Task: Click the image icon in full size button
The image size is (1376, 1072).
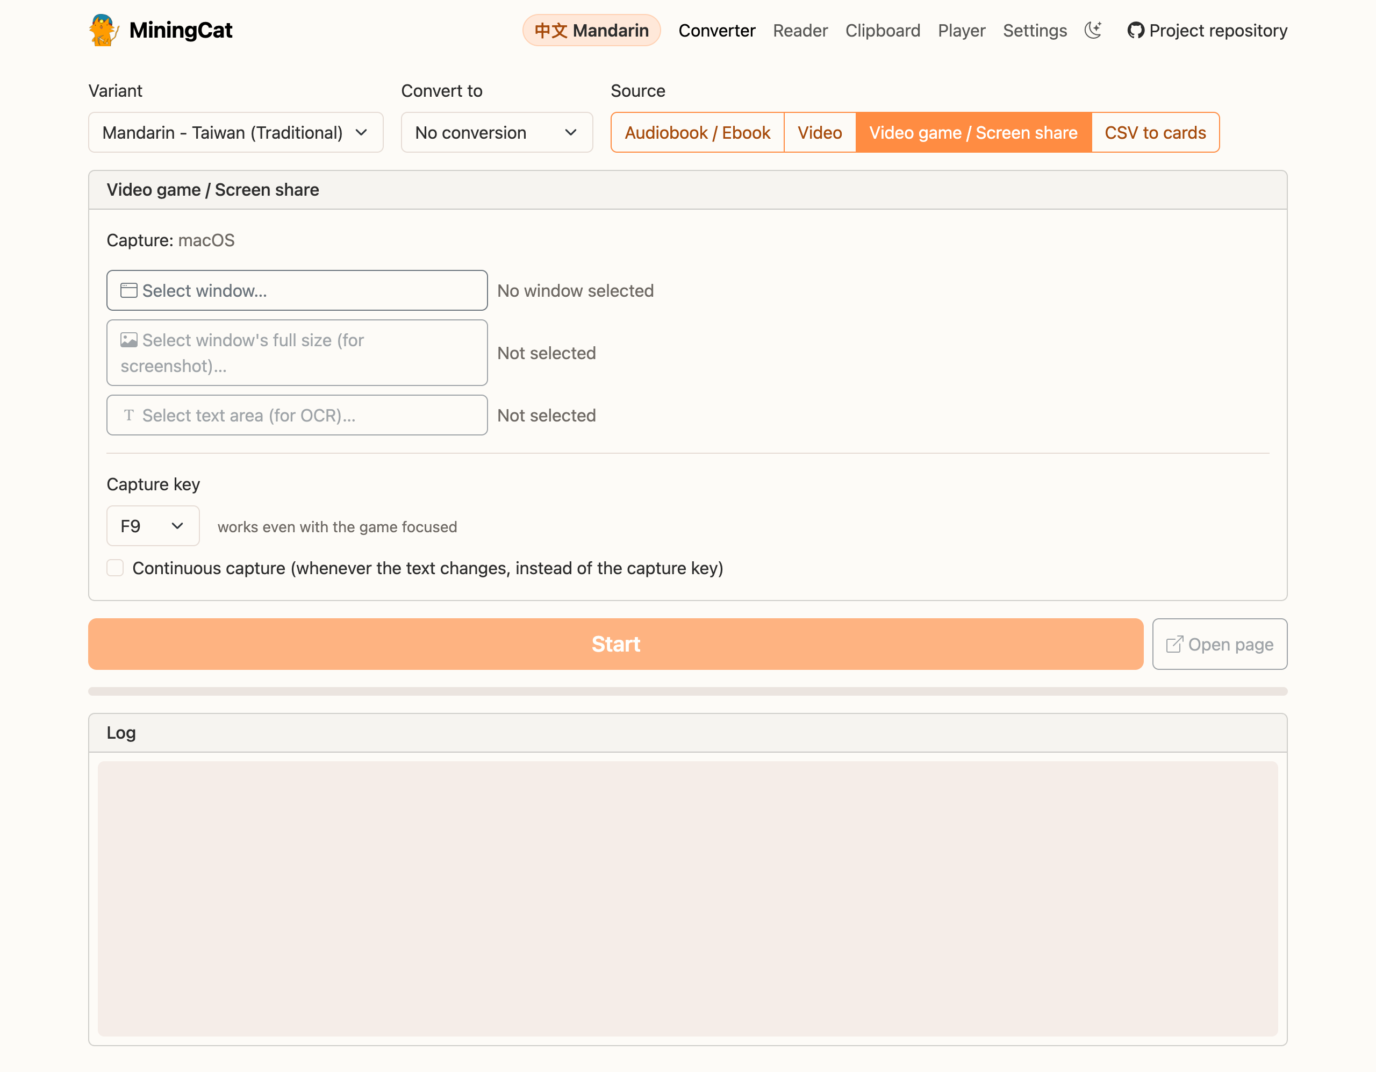Action: pos(128,340)
